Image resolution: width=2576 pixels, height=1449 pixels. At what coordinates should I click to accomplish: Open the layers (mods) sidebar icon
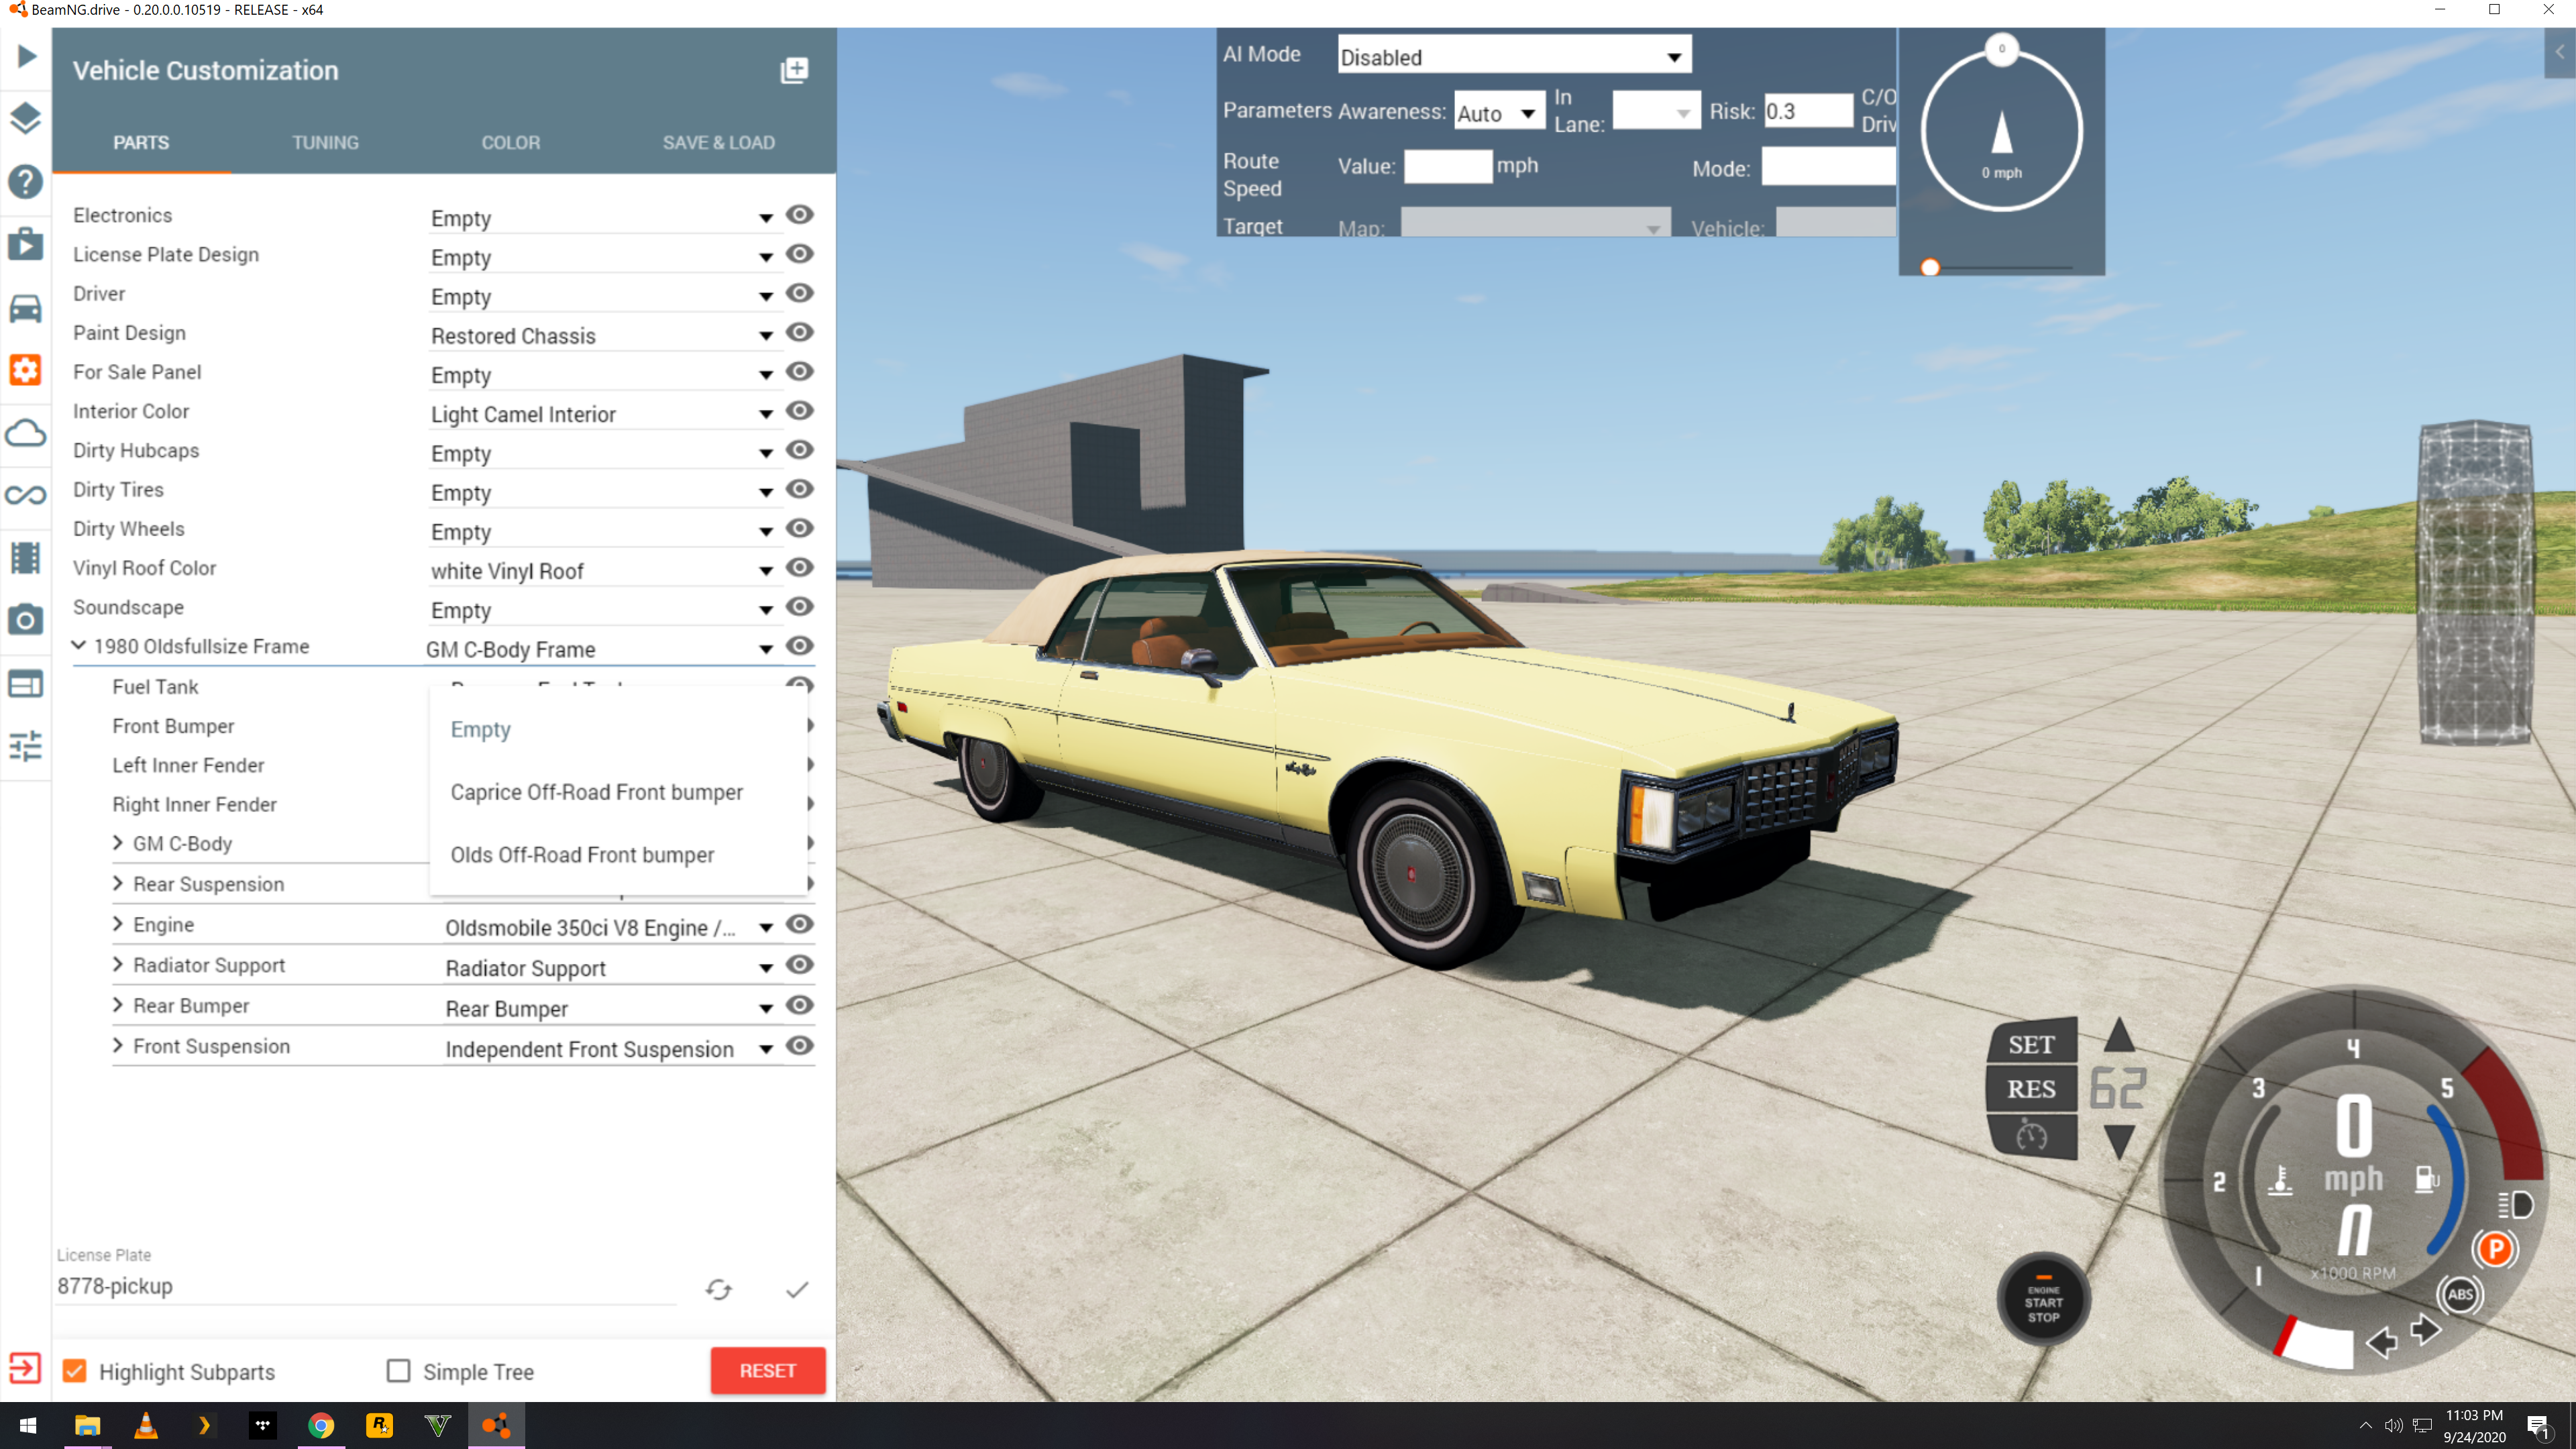tap(26, 118)
